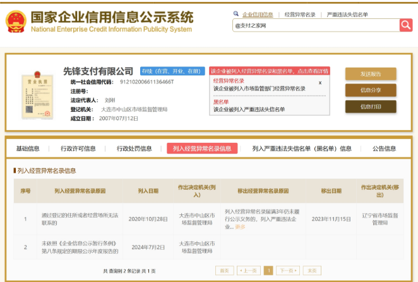Screen dimensions: 418x282
Task: Open the 行政处罚信息 tab
Action: 134,149
